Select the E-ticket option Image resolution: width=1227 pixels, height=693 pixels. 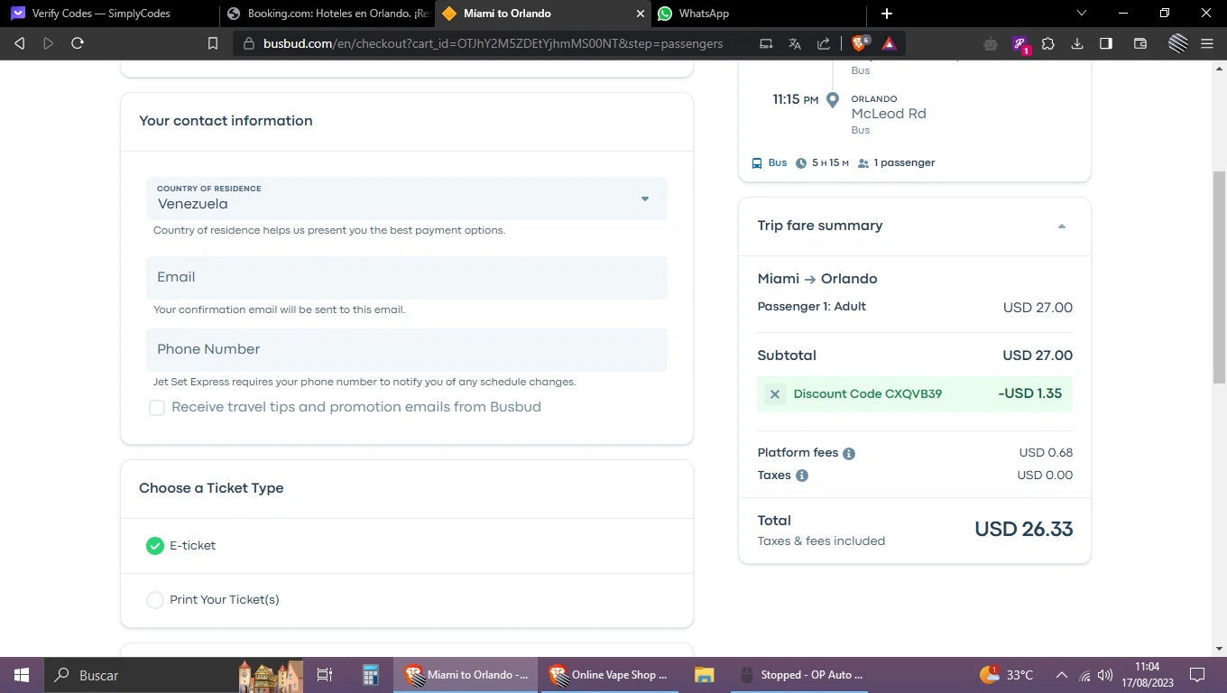tap(155, 546)
